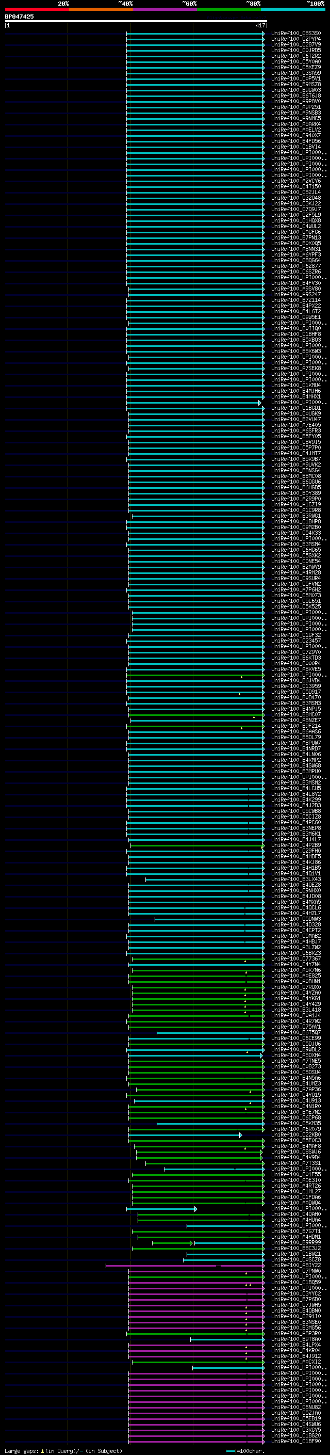330x1455 pixels.
Task: Click the white query sequence bar
Action: tap(136, 22)
